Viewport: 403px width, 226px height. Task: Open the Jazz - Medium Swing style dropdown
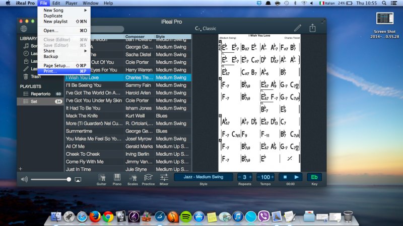204,177
